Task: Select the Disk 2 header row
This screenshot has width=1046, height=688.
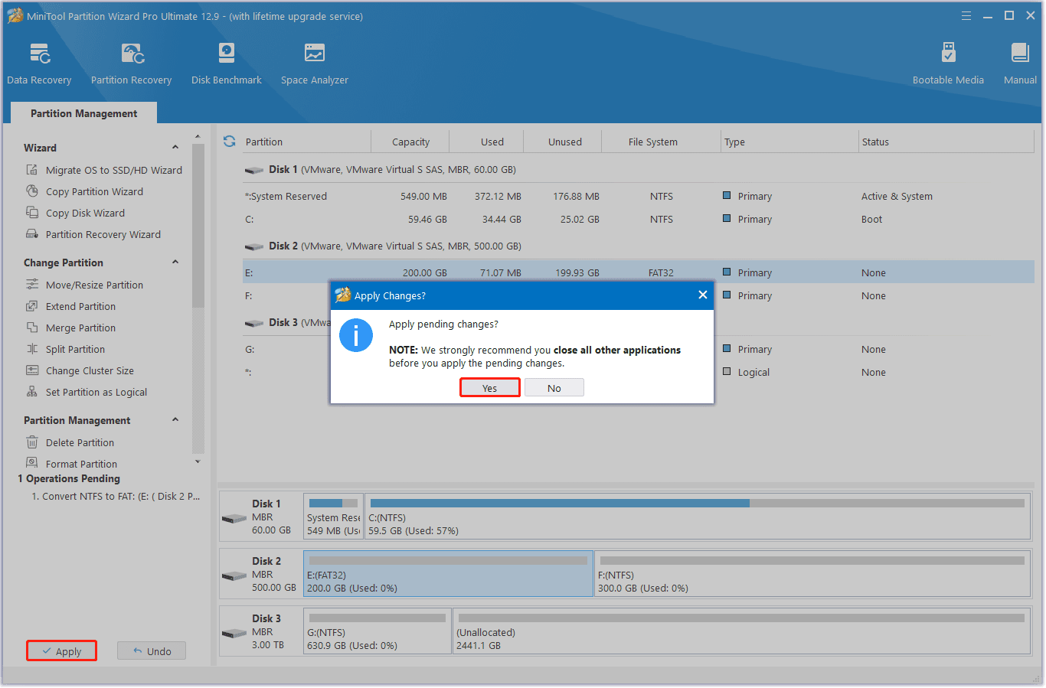Action: pos(639,246)
